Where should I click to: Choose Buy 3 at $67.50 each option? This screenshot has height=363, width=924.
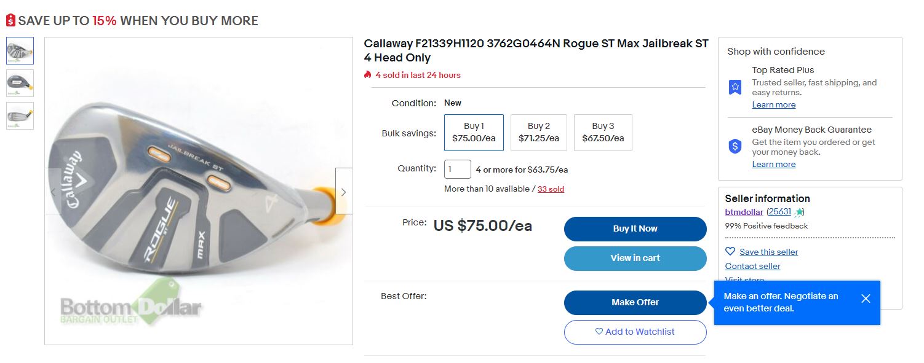[x=603, y=132]
